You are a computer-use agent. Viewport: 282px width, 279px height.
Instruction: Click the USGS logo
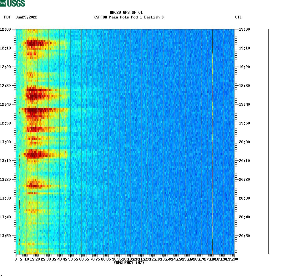pyautogui.click(x=13, y=3)
